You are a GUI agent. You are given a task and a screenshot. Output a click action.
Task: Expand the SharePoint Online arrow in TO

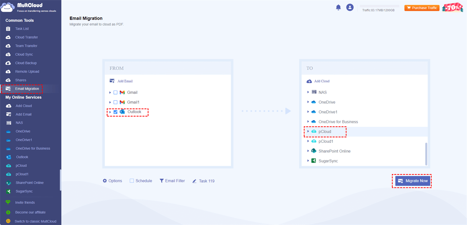(x=308, y=151)
